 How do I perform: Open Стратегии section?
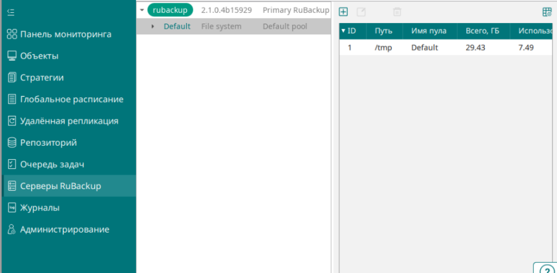point(42,78)
